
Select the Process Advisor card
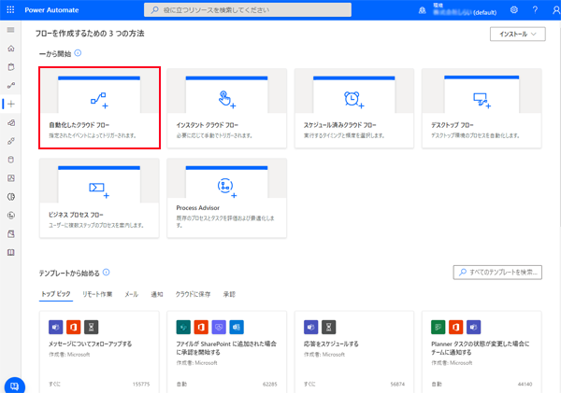coord(227,198)
